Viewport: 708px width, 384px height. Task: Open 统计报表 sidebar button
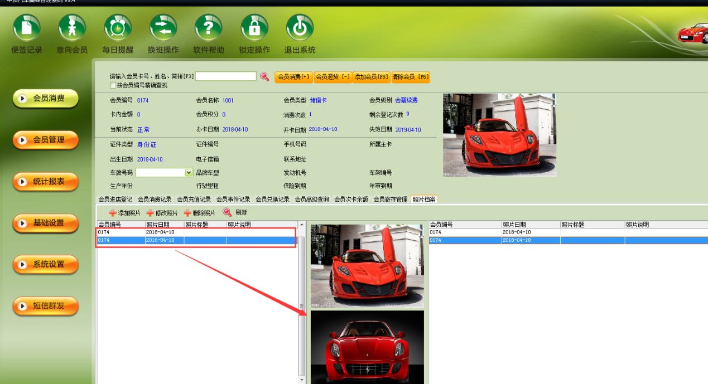point(46,182)
